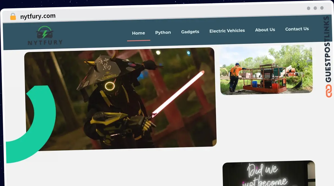Select Electric Vehicles in navigation
The width and height of the screenshot is (334, 186).
(227, 31)
